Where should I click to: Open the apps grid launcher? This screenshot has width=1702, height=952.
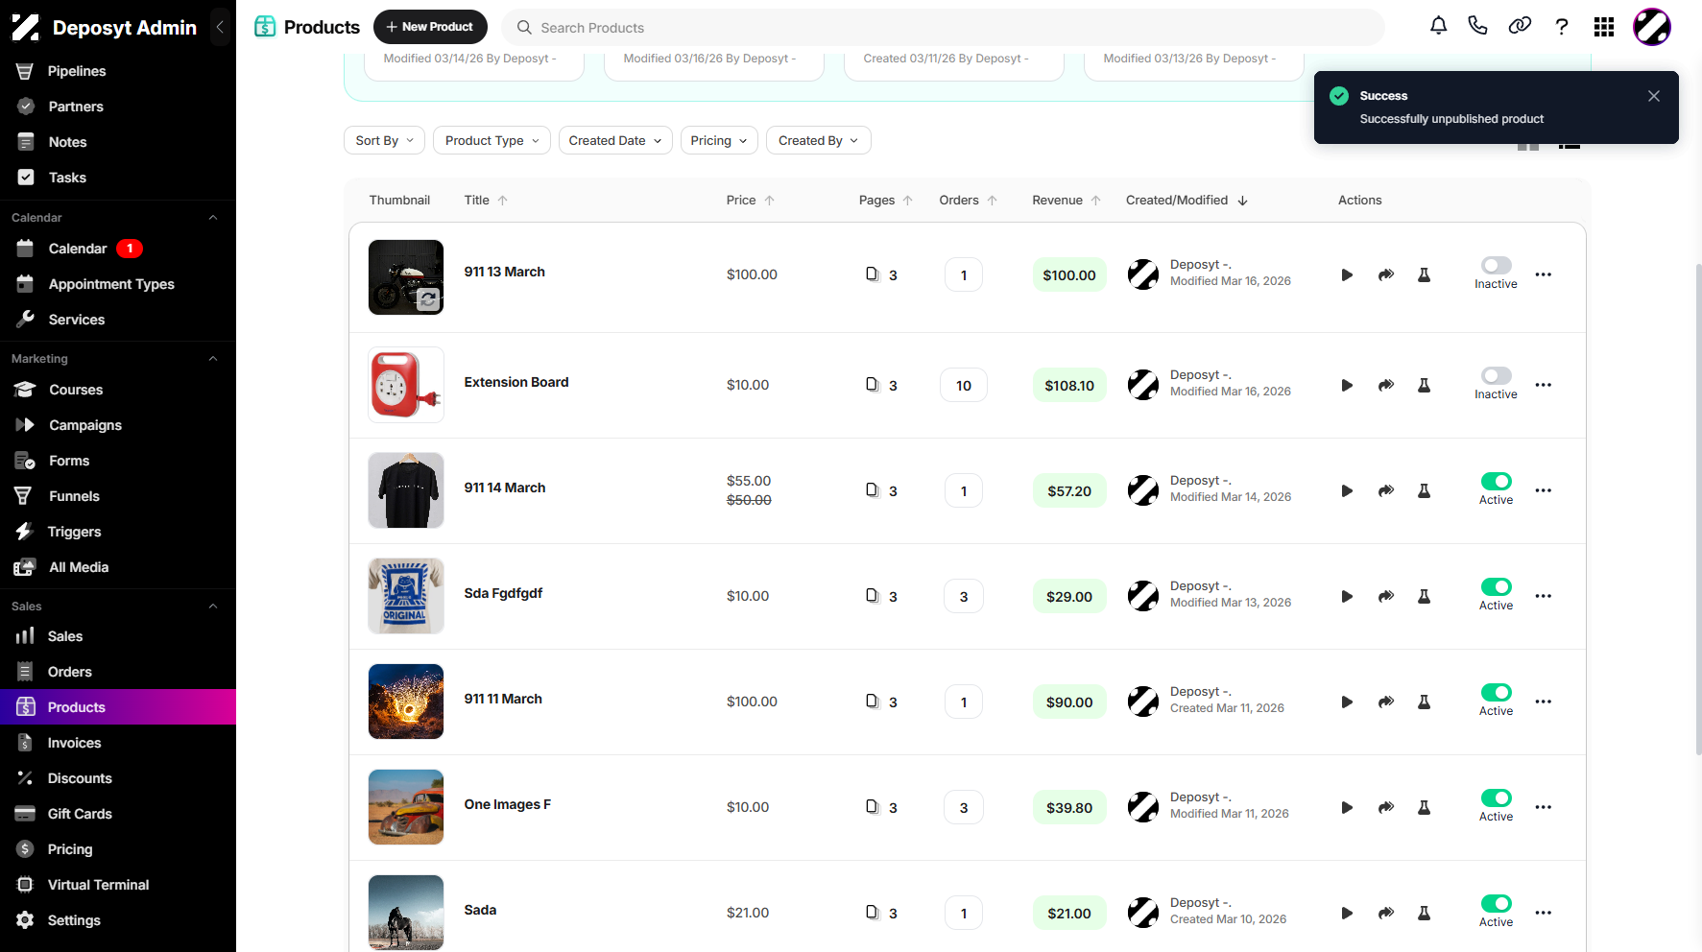1604,27
